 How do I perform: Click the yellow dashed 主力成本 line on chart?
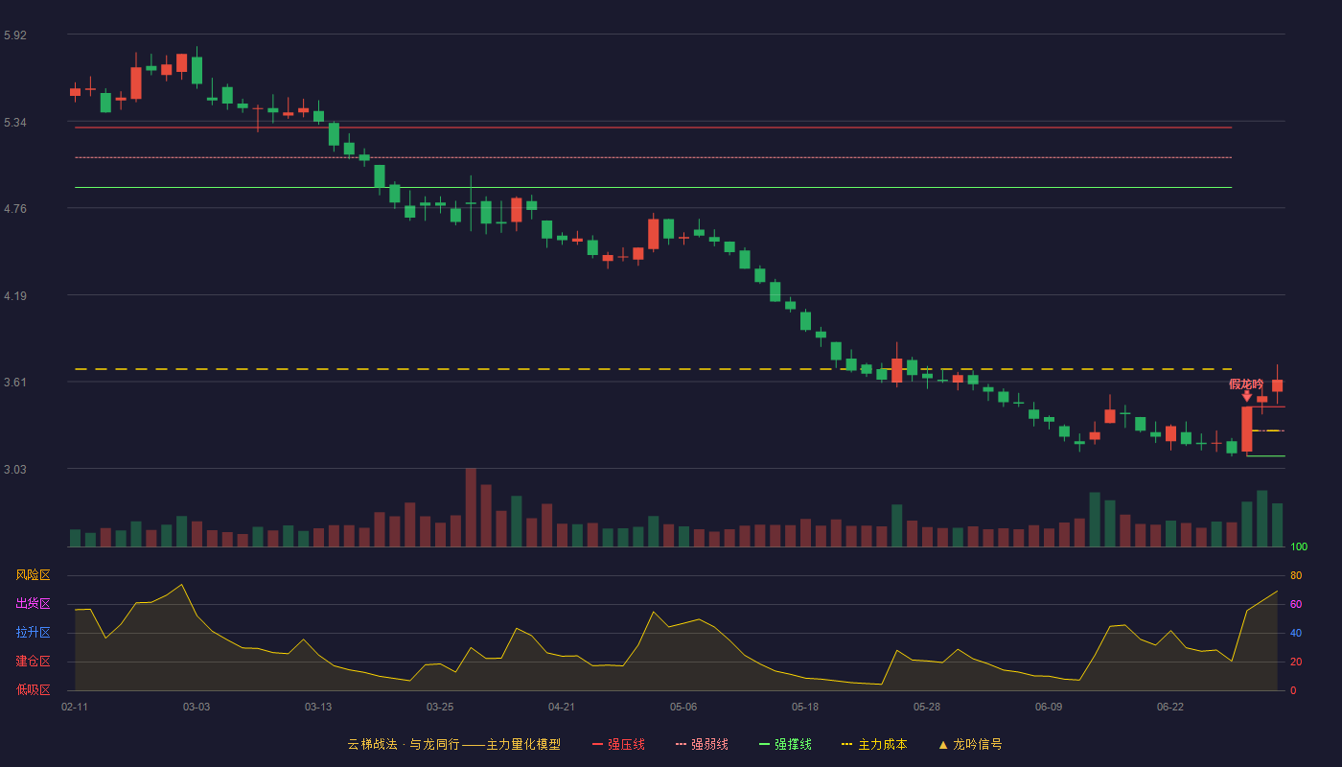coord(653,369)
